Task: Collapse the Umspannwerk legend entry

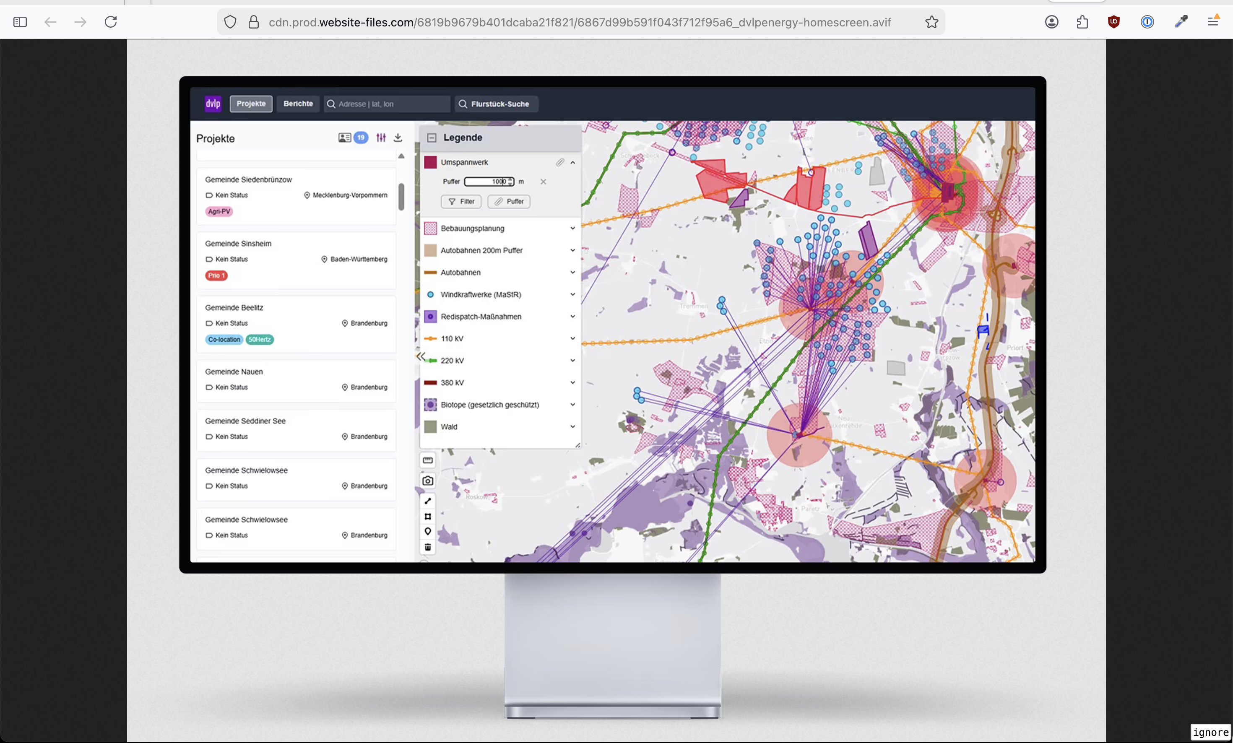Action: 572,163
